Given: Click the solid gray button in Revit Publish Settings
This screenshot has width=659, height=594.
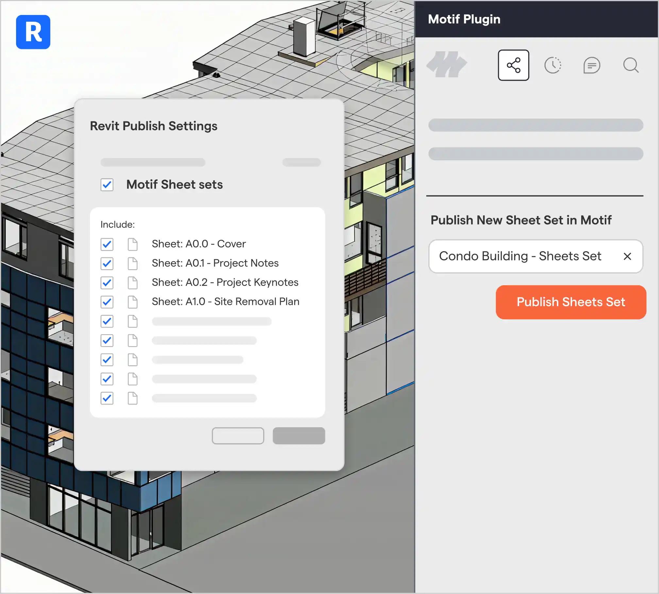Looking at the screenshot, I should (x=299, y=436).
